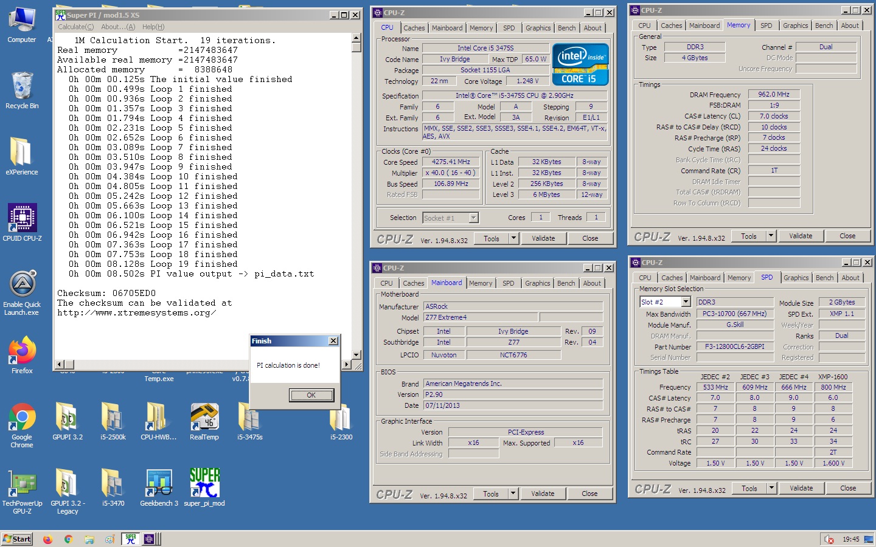The width and height of the screenshot is (876, 547).
Task: Click Close button in CPU-Z Memory window
Action: (x=847, y=236)
